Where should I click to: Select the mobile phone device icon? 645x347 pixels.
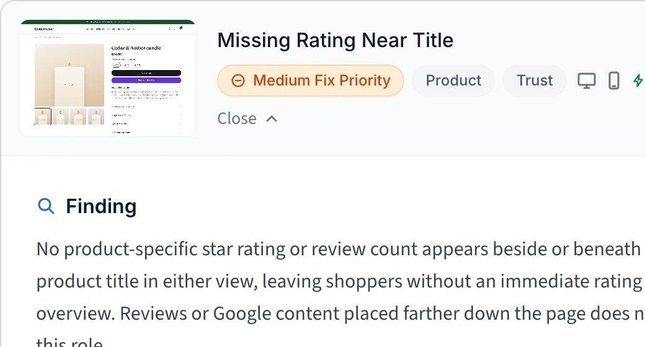614,81
